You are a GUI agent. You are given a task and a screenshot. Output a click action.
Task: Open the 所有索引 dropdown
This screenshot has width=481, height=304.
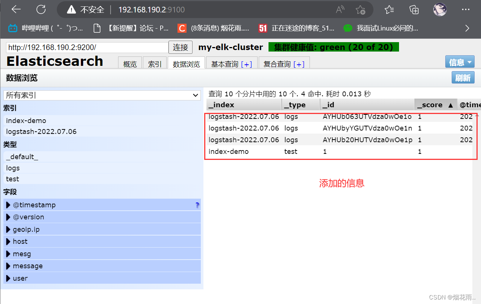pyautogui.click(x=102, y=95)
